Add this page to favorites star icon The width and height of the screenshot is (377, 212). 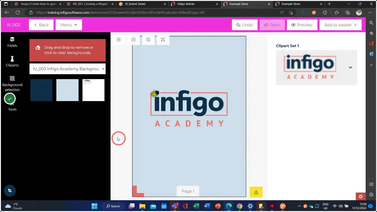(291, 13)
